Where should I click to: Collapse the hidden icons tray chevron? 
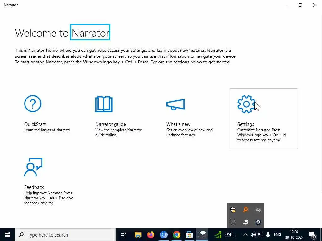click(245, 235)
